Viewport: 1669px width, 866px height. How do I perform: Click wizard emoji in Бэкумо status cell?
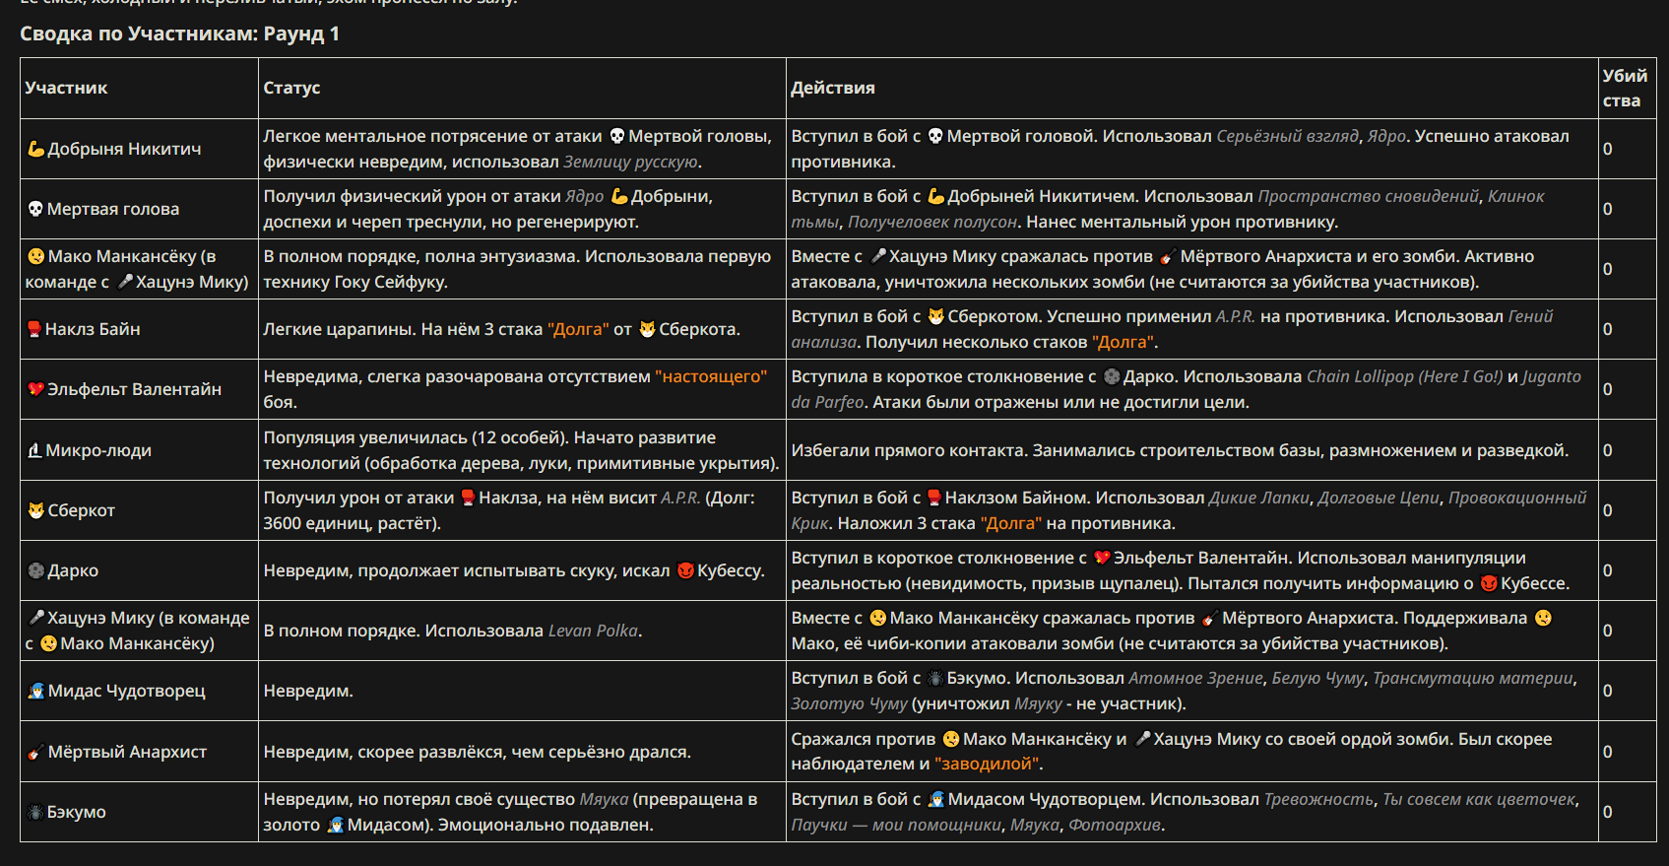(x=335, y=825)
